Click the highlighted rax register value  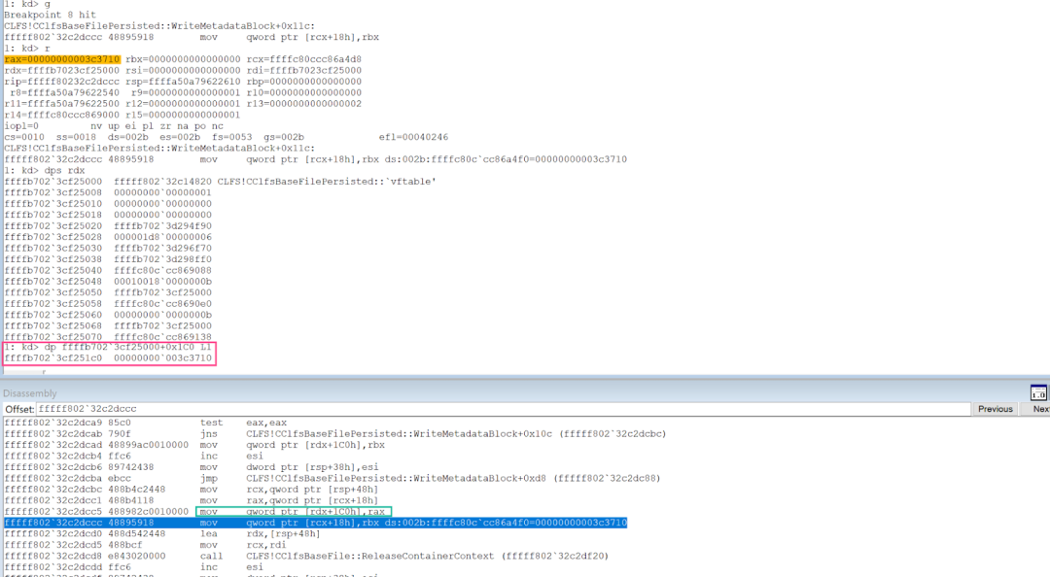pyautogui.click(x=61, y=59)
